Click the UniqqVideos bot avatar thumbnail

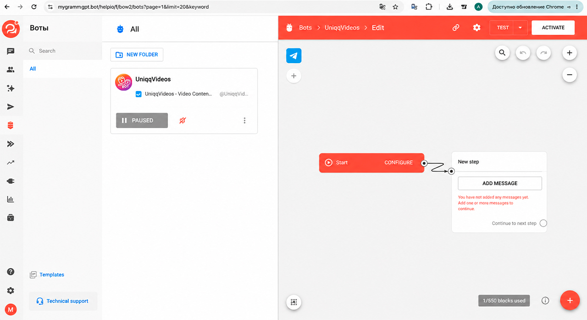pyautogui.click(x=124, y=82)
